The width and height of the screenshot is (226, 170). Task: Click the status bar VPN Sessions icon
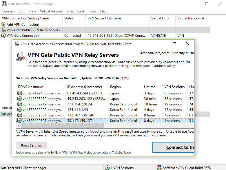coord(107,168)
